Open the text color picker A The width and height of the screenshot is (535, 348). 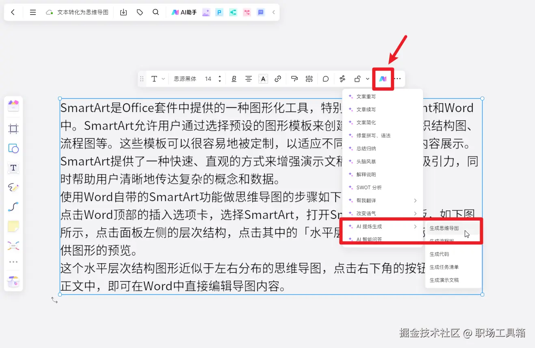pos(263,79)
